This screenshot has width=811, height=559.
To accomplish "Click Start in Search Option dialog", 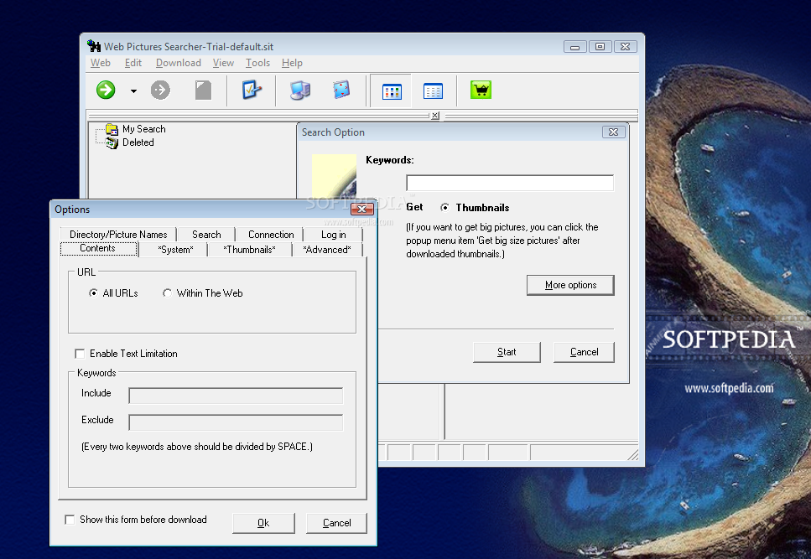I will coord(507,352).
